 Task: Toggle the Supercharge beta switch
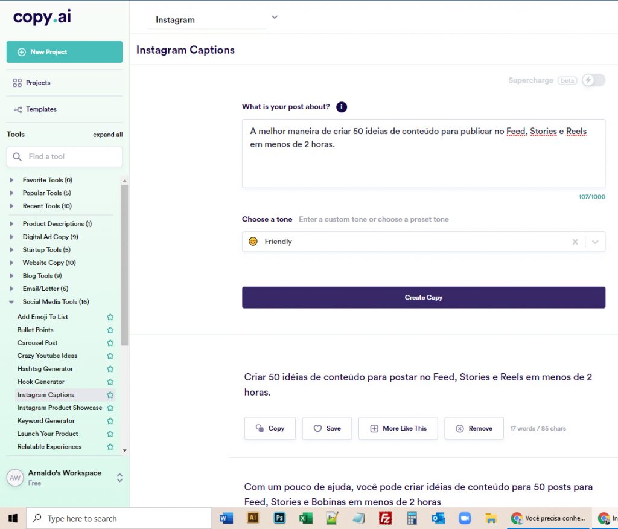coord(594,80)
